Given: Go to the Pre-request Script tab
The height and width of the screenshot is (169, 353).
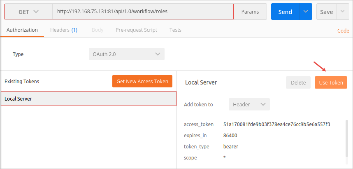Looking at the screenshot, I should click(136, 30).
